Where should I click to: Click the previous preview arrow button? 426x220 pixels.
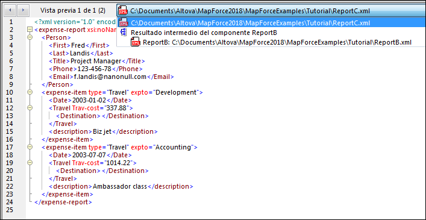pos(10,11)
